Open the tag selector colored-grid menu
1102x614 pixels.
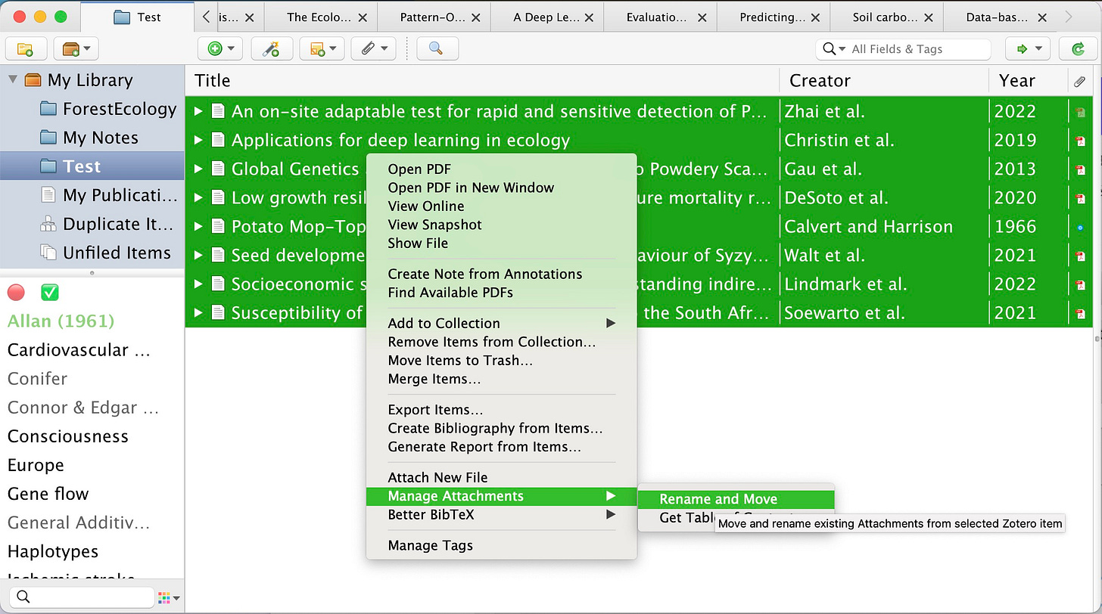point(169,597)
